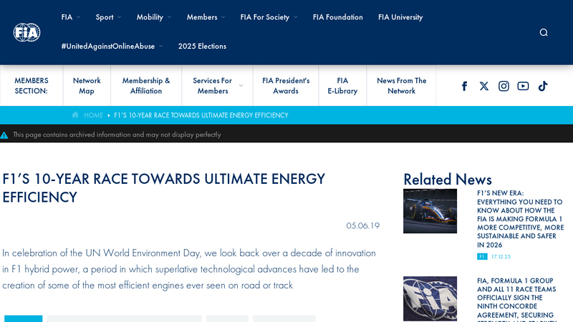Screen dimensions: 573x322
Task: Open FIA YouTube icon
Action: [x=523, y=86]
